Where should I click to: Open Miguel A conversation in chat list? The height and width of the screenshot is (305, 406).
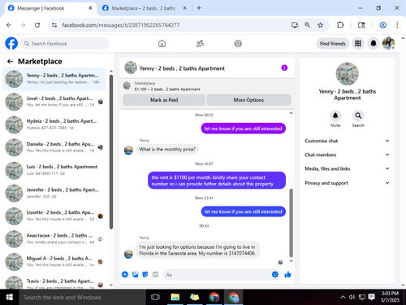[54, 262]
